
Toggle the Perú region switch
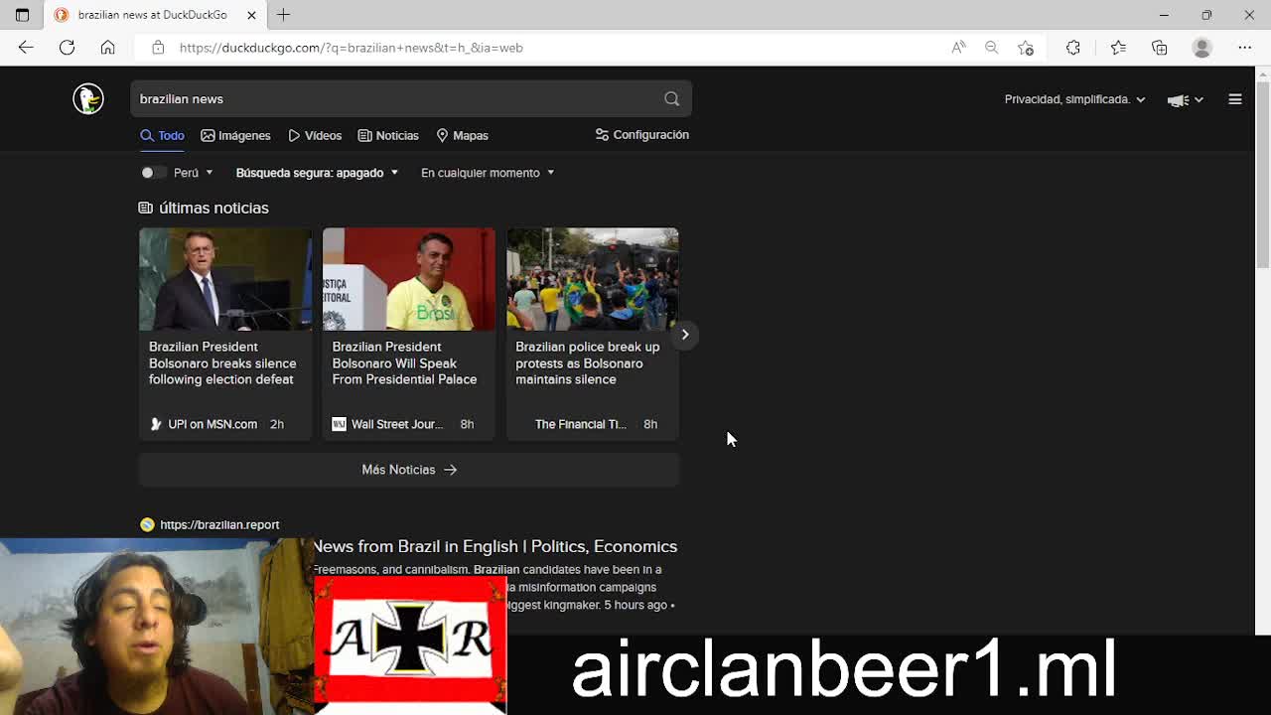(x=153, y=173)
